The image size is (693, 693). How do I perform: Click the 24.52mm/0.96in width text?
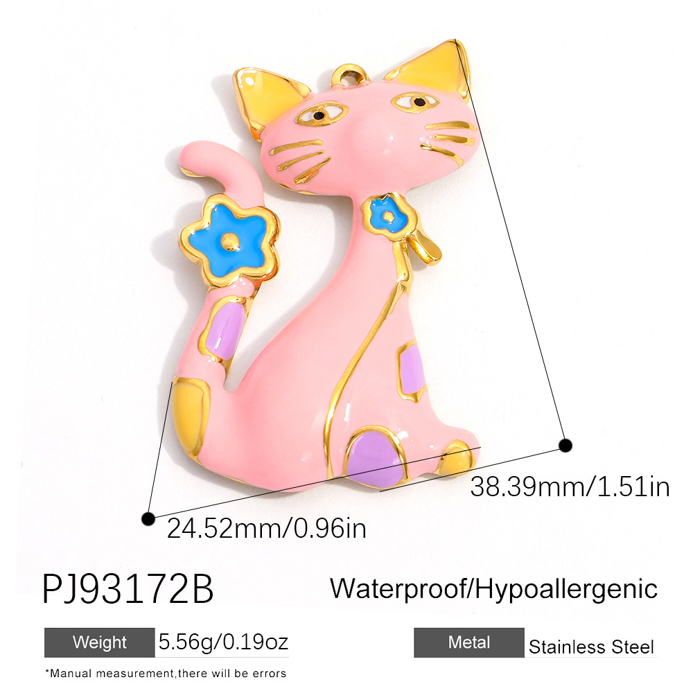[x=267, y=528]
